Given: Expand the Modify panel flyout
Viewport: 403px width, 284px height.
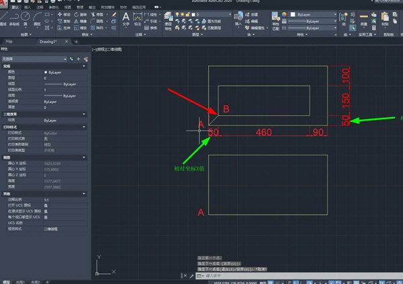Looking at the screenshot, I should (x=87, y=34).
